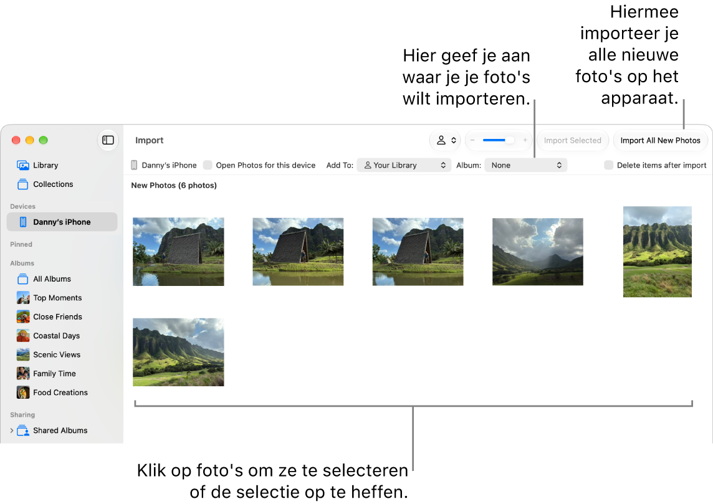Open Collections in the sidebar

pyautogui.click(x=62, y=184)
